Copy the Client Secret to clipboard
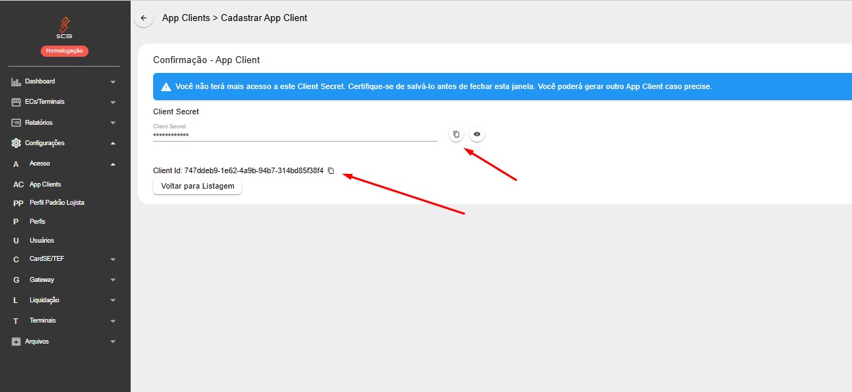 [x=456, y=134]
